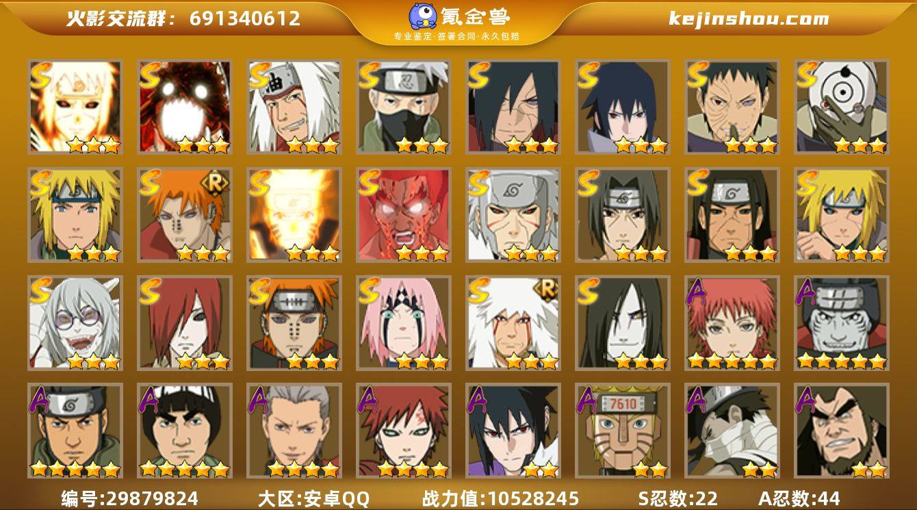Click the R badge on orange-haired pierced character
This screenshot has width=917, height=510.
coord(214,185)
